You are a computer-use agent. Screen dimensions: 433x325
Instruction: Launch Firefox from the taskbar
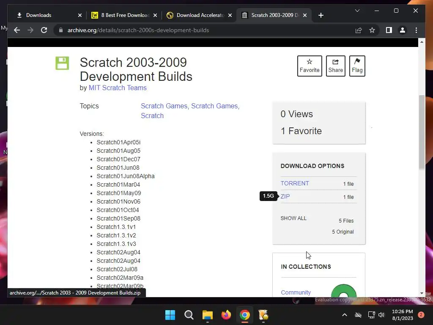(226, 315)
